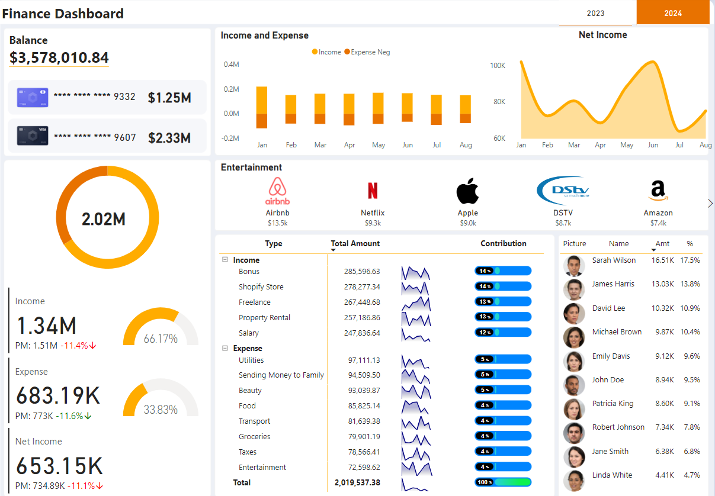Click the Bonus contribution progress bar
Screen dimensions: 715x496
pos(503,271)
